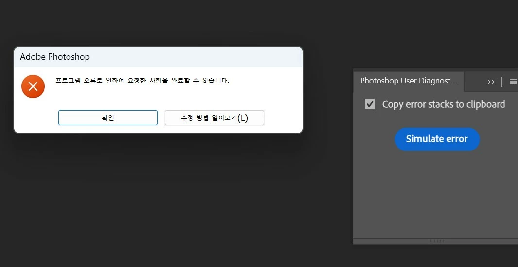The width and height of the screenshot is (518, 267).
Task: Click the 수정 방법 알아보기(L) button
Action: (x=214, y=118)
